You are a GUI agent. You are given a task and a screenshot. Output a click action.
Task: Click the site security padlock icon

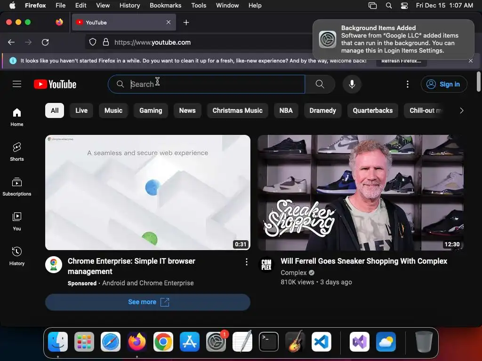[106, 42]
